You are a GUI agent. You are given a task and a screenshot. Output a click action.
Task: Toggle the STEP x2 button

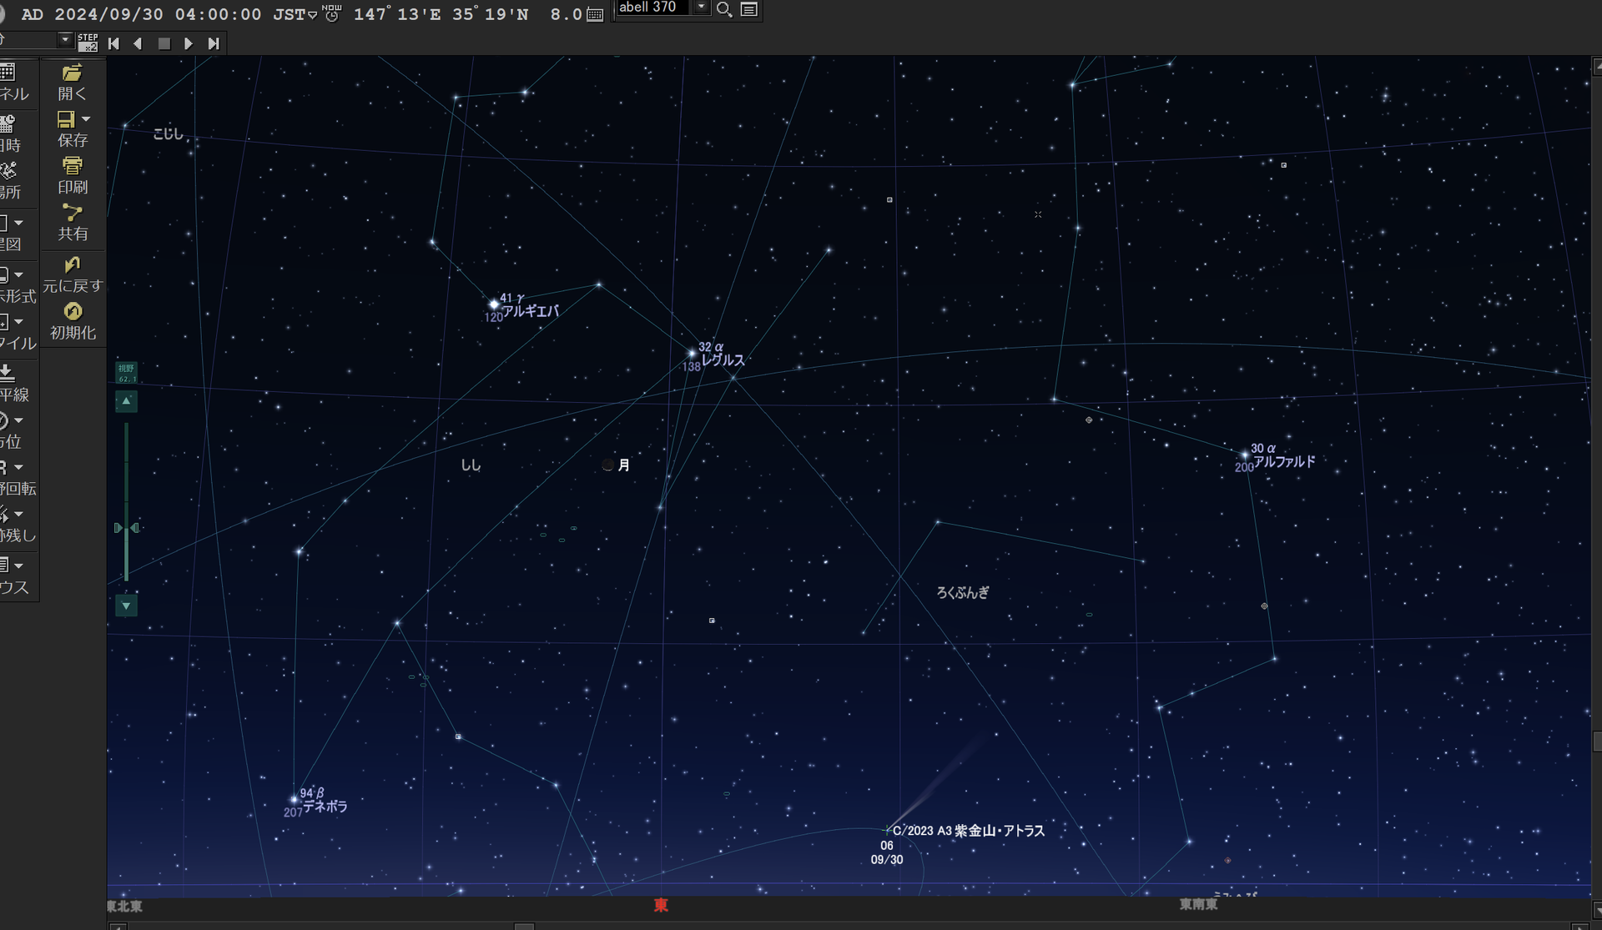point(88,43)
